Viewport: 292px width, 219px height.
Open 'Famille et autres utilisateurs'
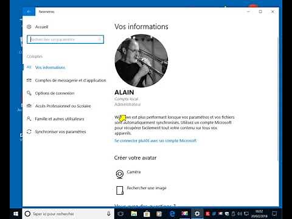point(59,119)
